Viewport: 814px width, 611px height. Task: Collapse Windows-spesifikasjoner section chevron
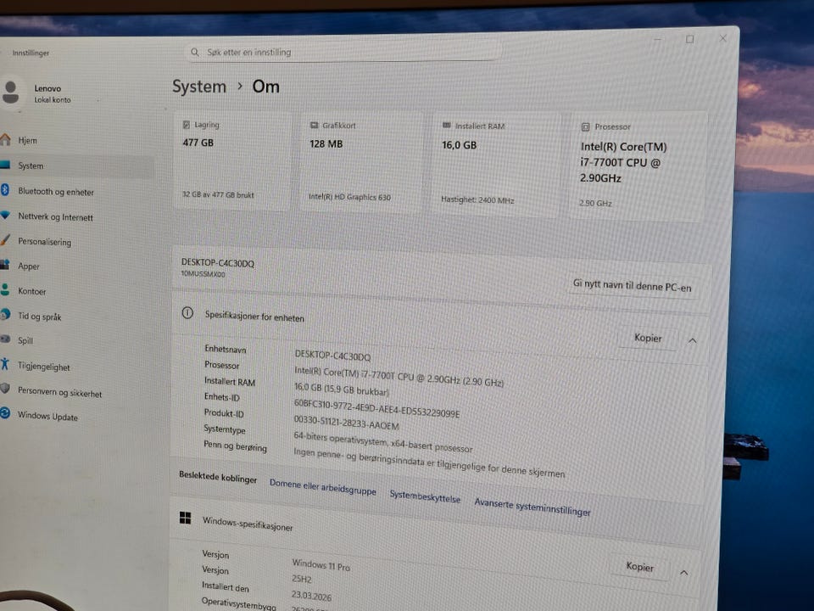click(684, 573)
